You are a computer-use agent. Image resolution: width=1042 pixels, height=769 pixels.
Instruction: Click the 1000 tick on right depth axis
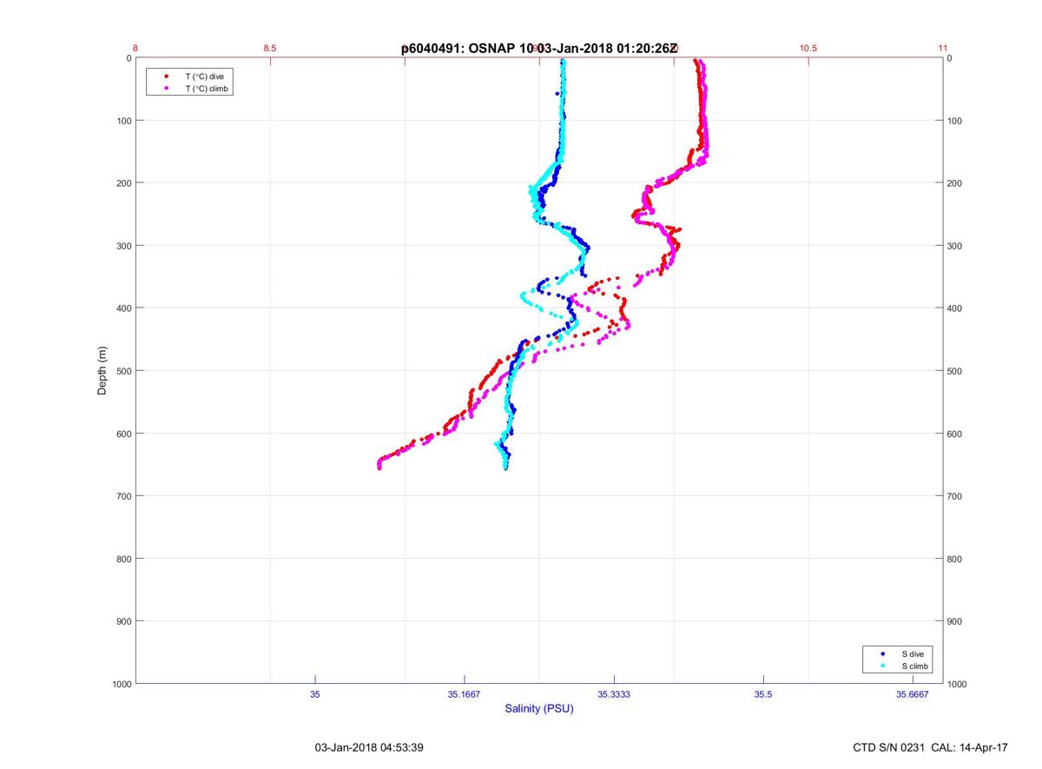click(x=958, y=685)
